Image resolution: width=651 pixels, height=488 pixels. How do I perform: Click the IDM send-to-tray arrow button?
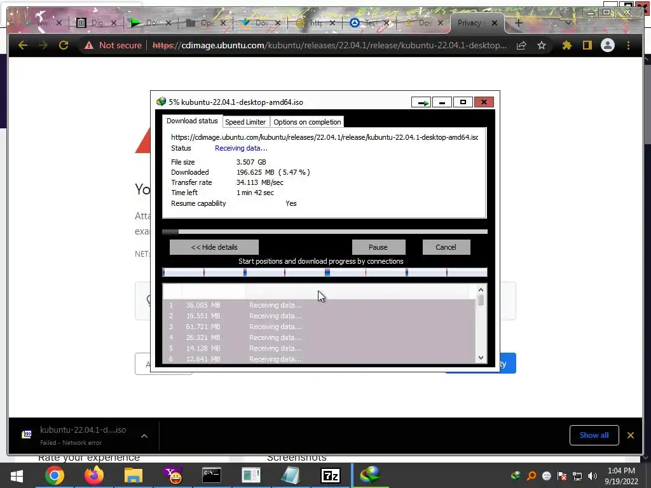421,102
